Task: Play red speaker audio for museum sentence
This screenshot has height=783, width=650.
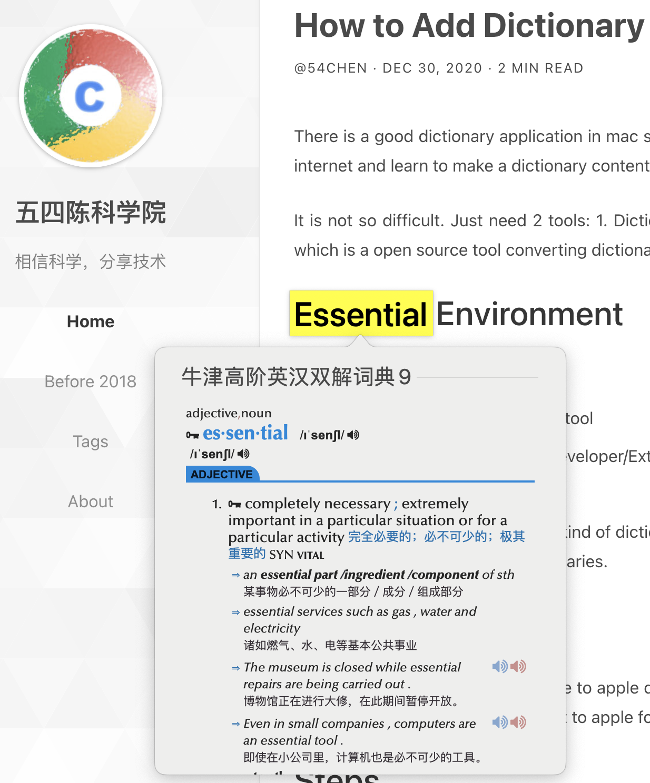Action: point(518,667)
